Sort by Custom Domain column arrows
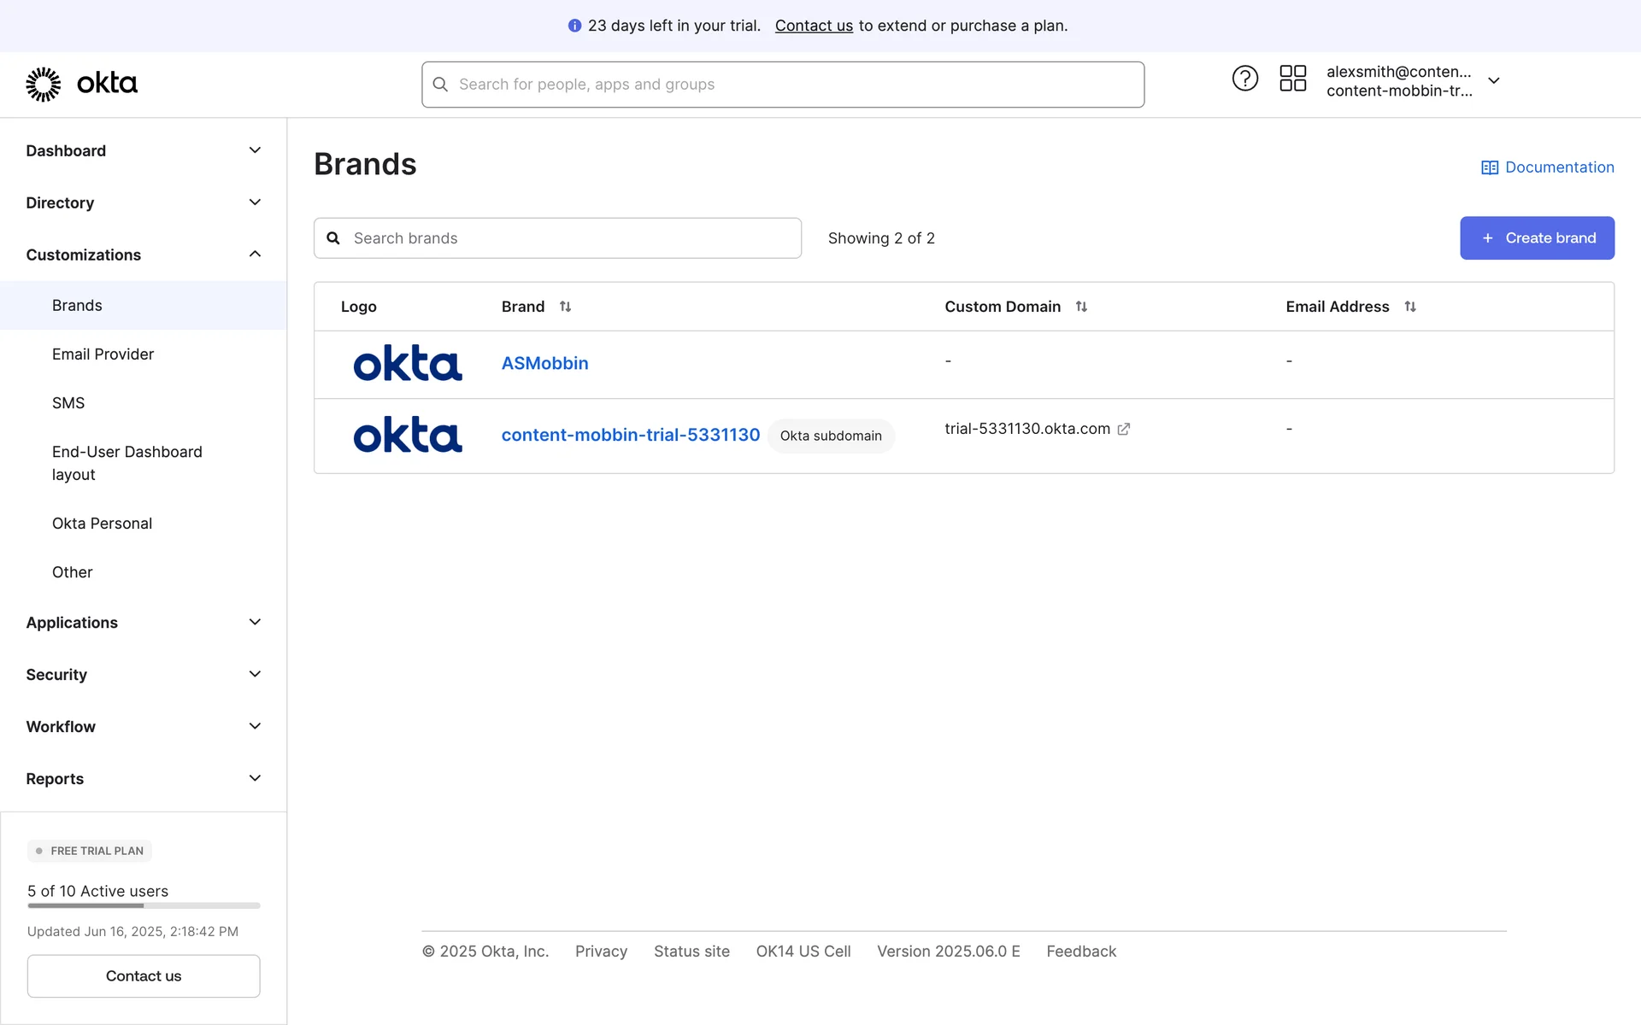 [x=1081, y=307]
